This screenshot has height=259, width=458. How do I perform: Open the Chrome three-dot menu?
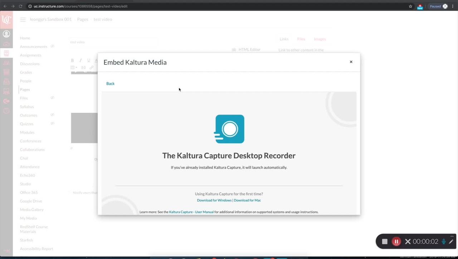453,6
